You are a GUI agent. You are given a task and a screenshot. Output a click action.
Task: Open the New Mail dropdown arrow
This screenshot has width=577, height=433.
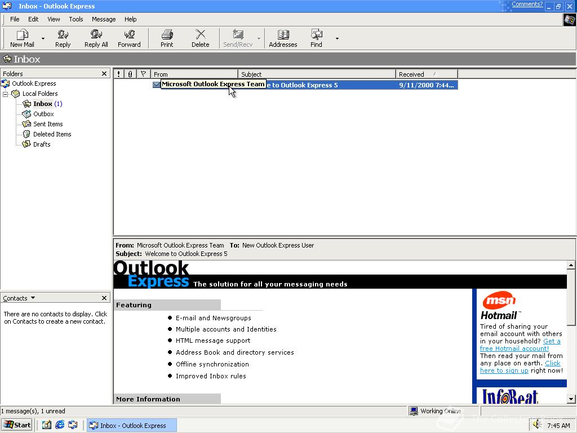pyautogui.click(x=43, y=38)
